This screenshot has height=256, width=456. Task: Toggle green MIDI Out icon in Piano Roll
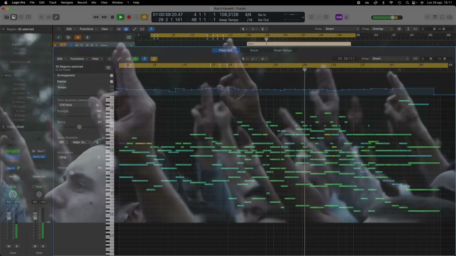pyautogui.click(x=136, y=59)
